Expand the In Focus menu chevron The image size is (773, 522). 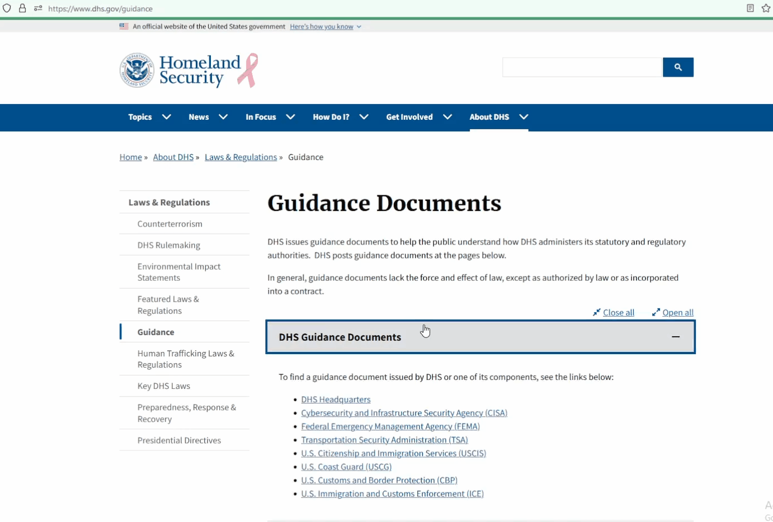(x=290, y=117)
